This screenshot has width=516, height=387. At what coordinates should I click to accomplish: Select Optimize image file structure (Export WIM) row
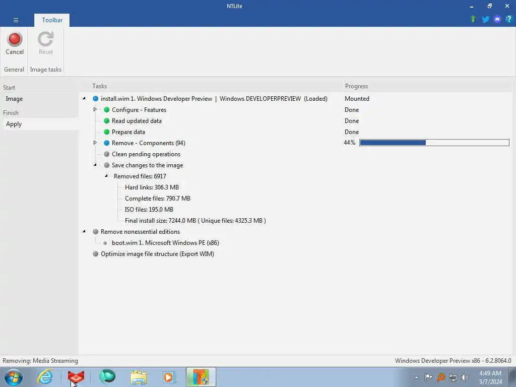(157, 254)
